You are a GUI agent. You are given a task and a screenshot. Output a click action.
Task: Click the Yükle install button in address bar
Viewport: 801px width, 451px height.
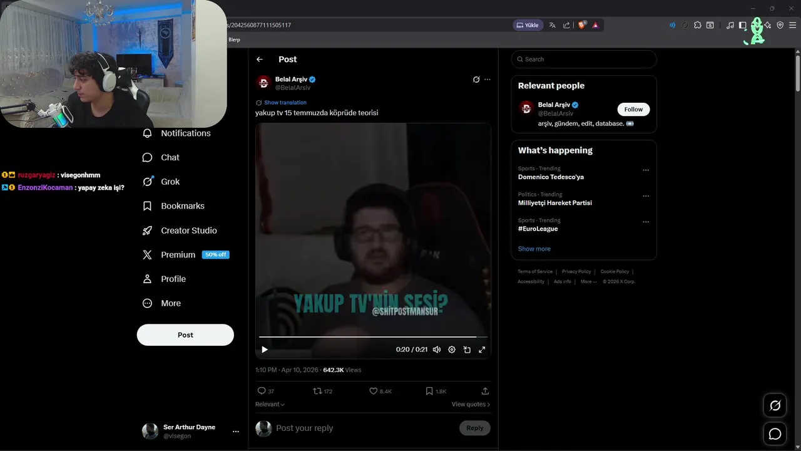(528, 25)
